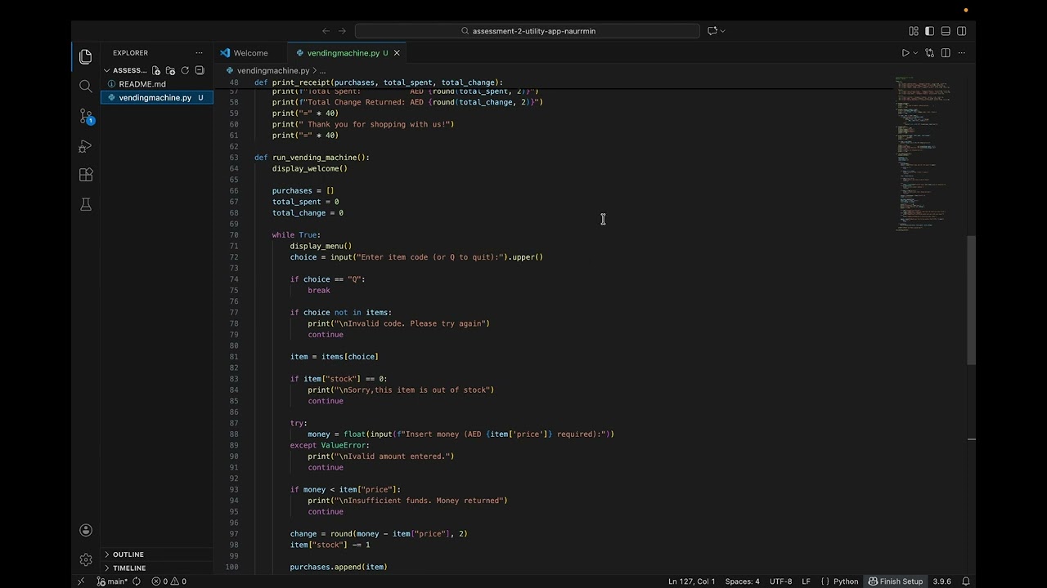Open the Testing flask view

86,204
